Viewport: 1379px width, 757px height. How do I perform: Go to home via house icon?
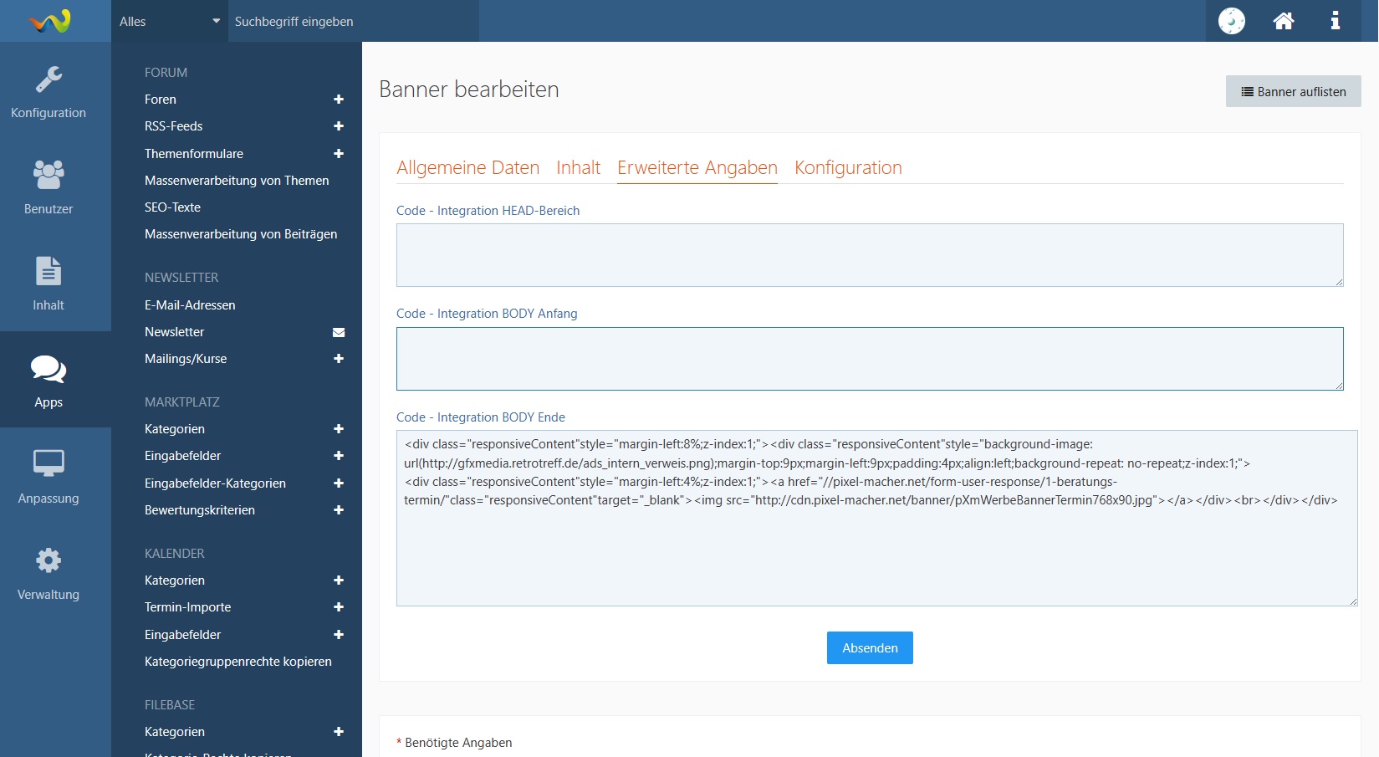click(1284, 21)
